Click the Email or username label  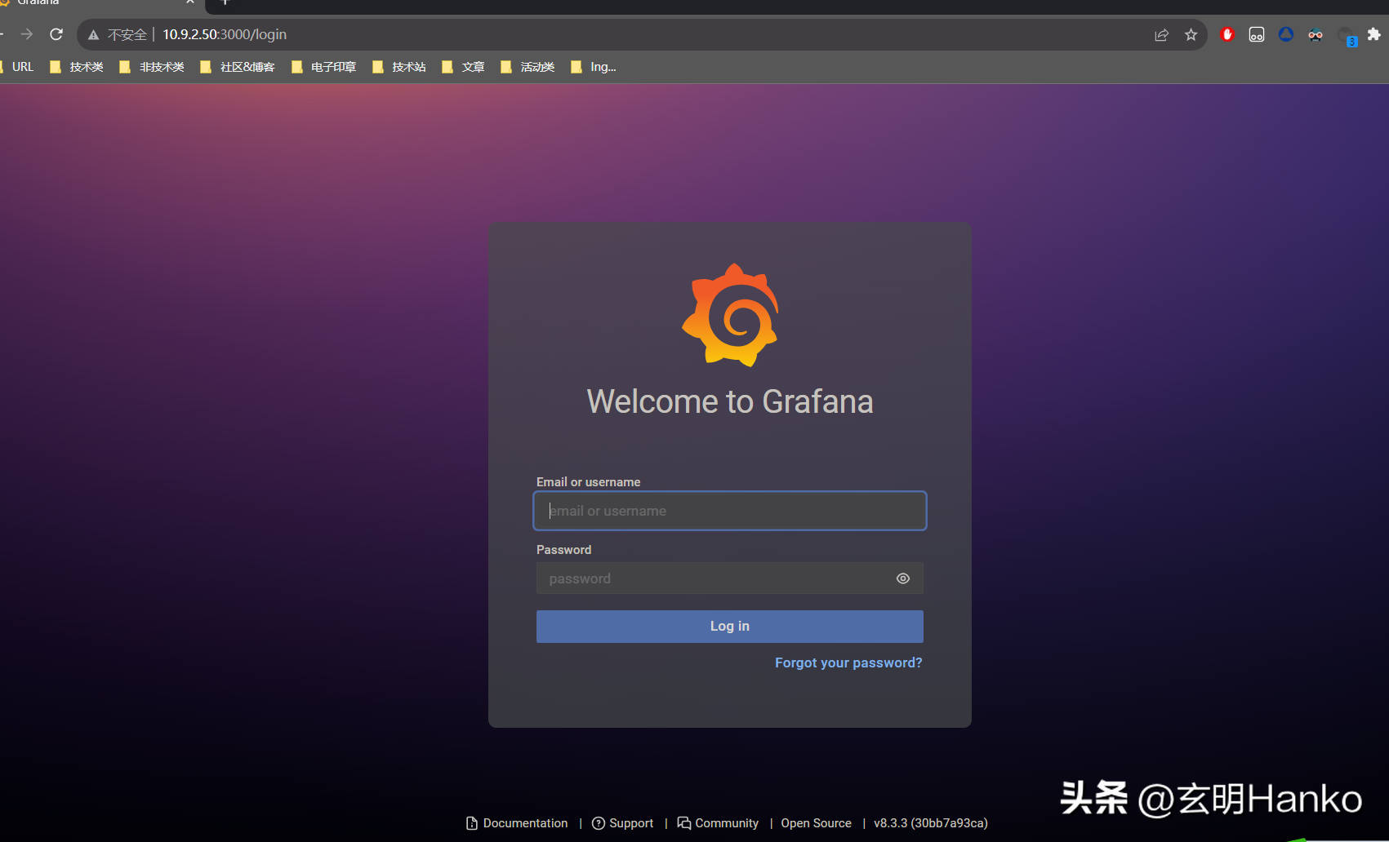click(x=588, y=482)
